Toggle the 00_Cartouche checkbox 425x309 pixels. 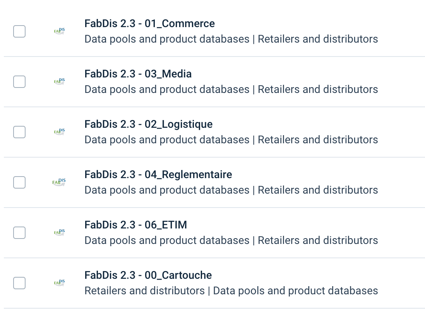[19, 283]
